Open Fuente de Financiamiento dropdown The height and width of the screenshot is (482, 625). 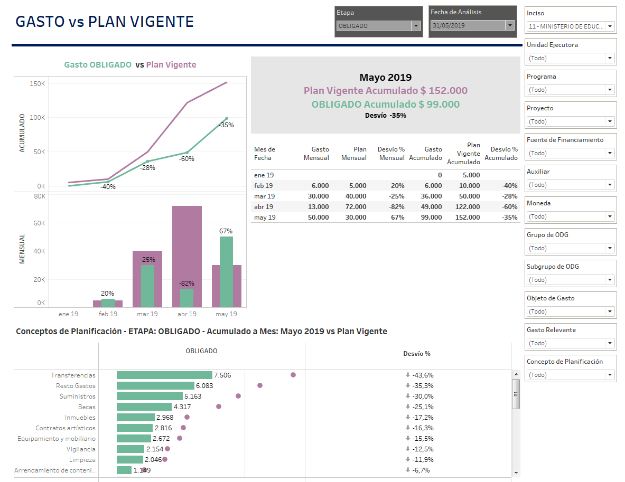[571, 153]
